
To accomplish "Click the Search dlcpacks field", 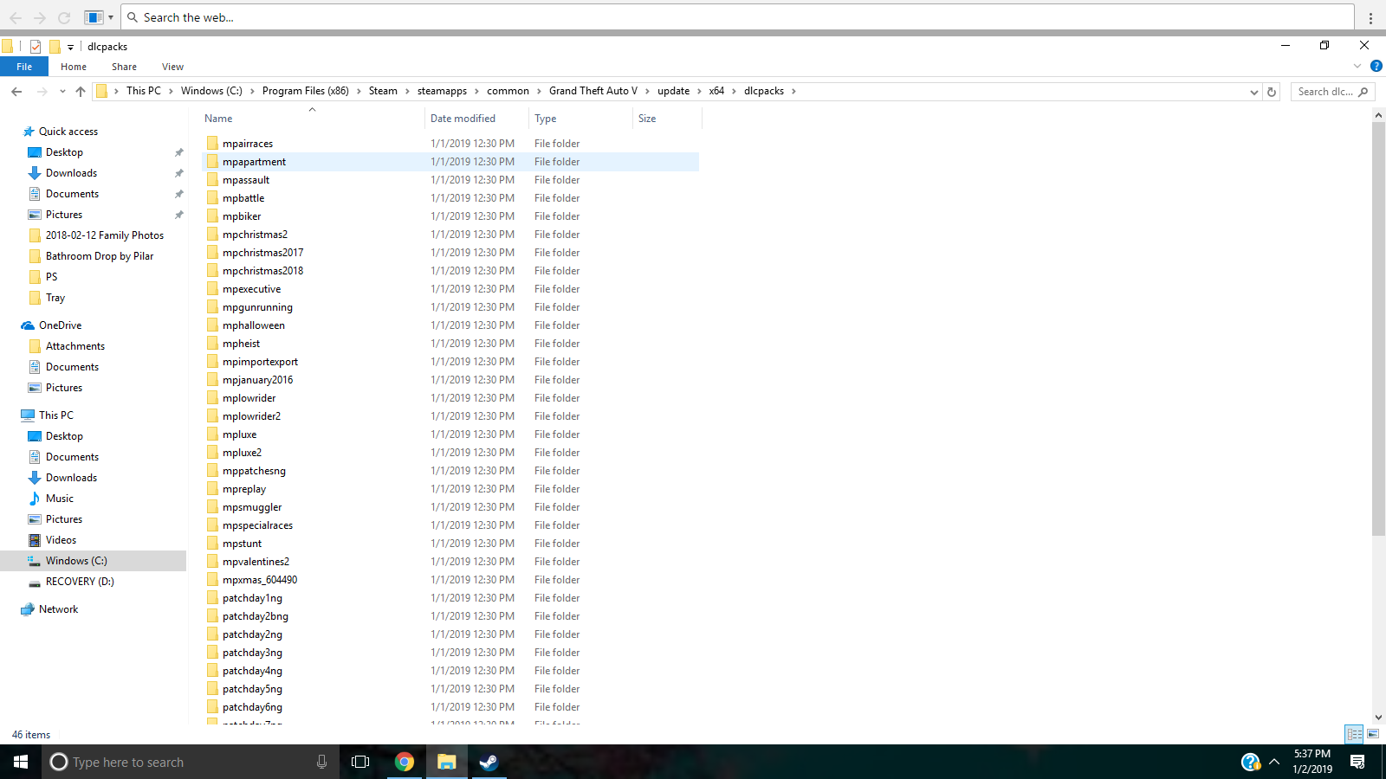I will (1332, 92).
